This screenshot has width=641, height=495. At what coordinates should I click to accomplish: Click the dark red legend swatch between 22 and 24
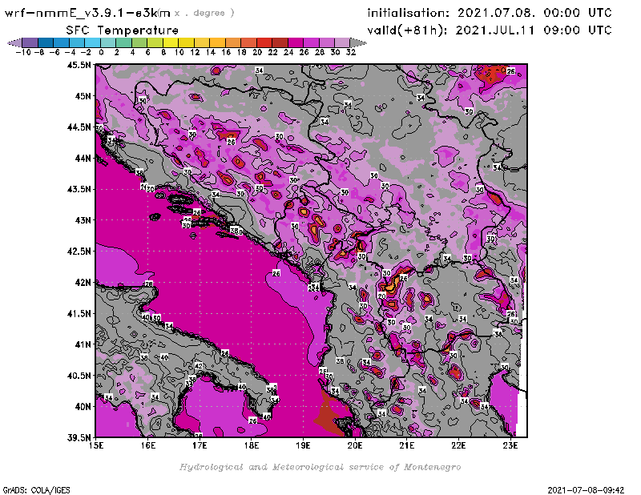coord(280,42)
